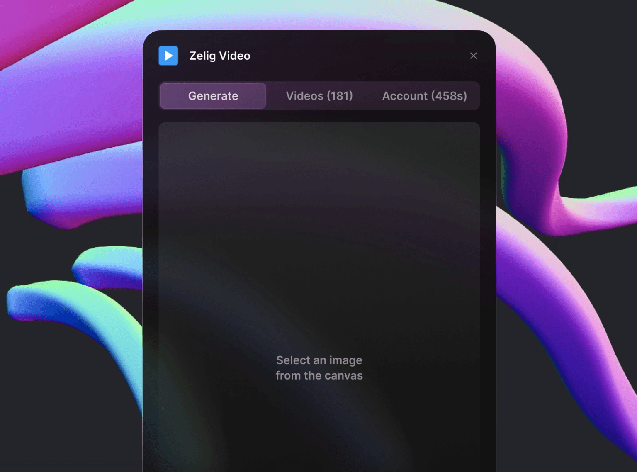This screenshot has width=637, height=472.
Task: Click the blue Zelig Video play logo
Action: [168, 56]
